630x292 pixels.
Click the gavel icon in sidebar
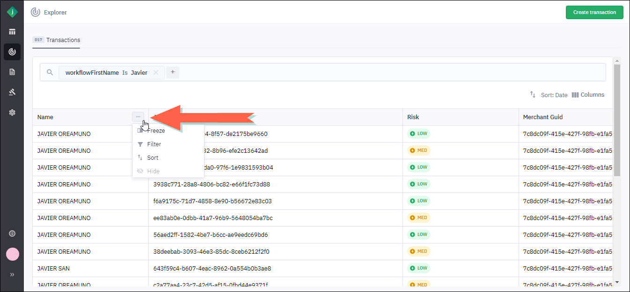pos(12,92)
